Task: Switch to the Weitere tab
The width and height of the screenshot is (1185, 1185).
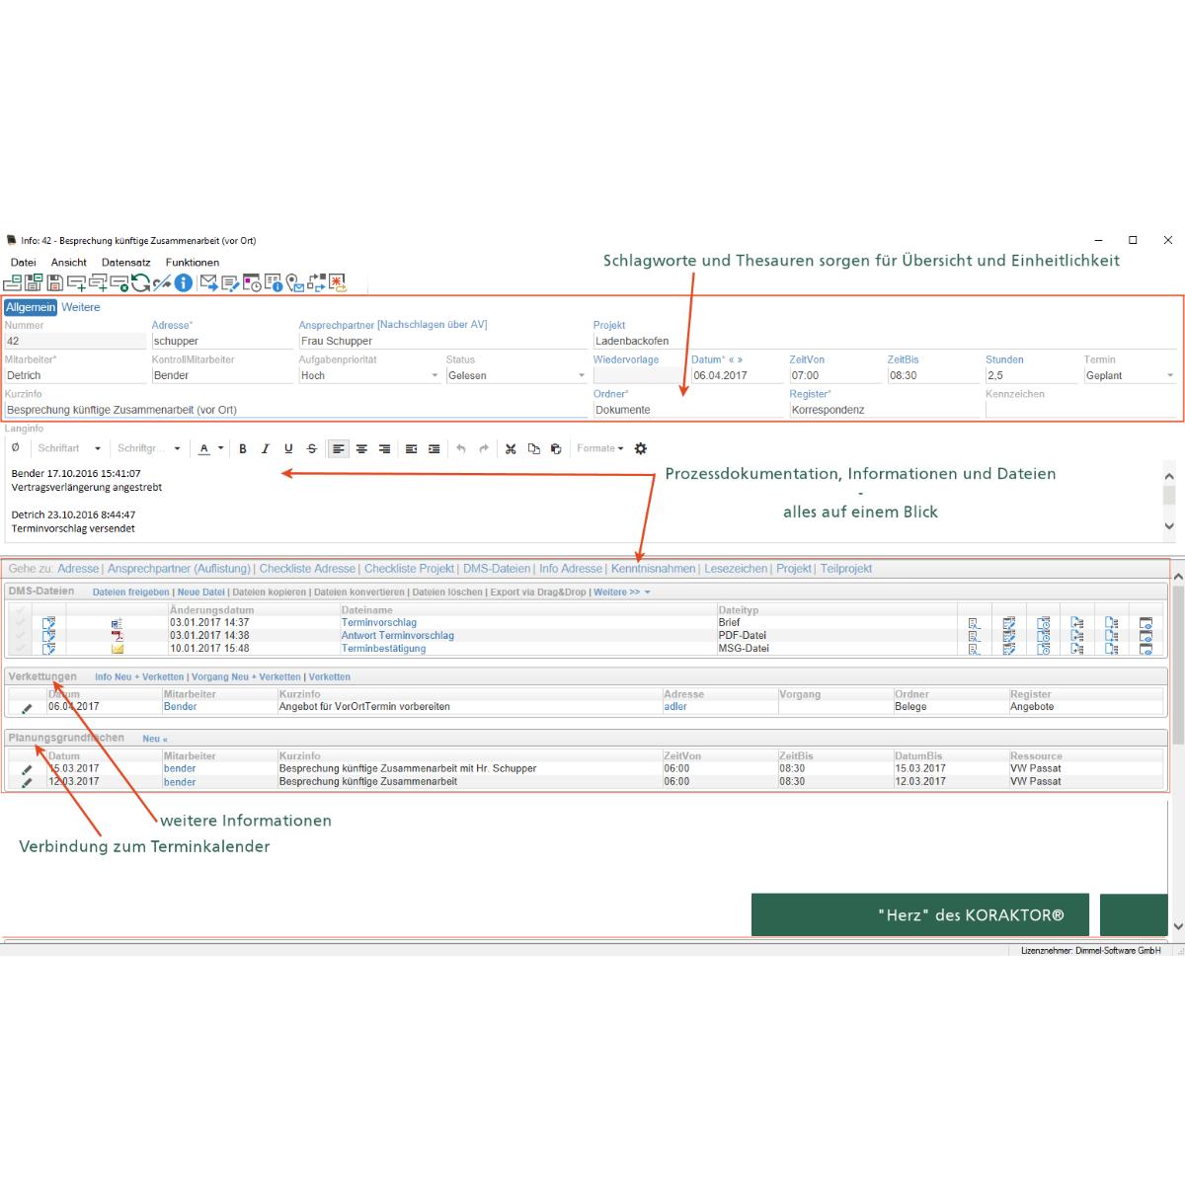Action: click(x=81, y=307)
